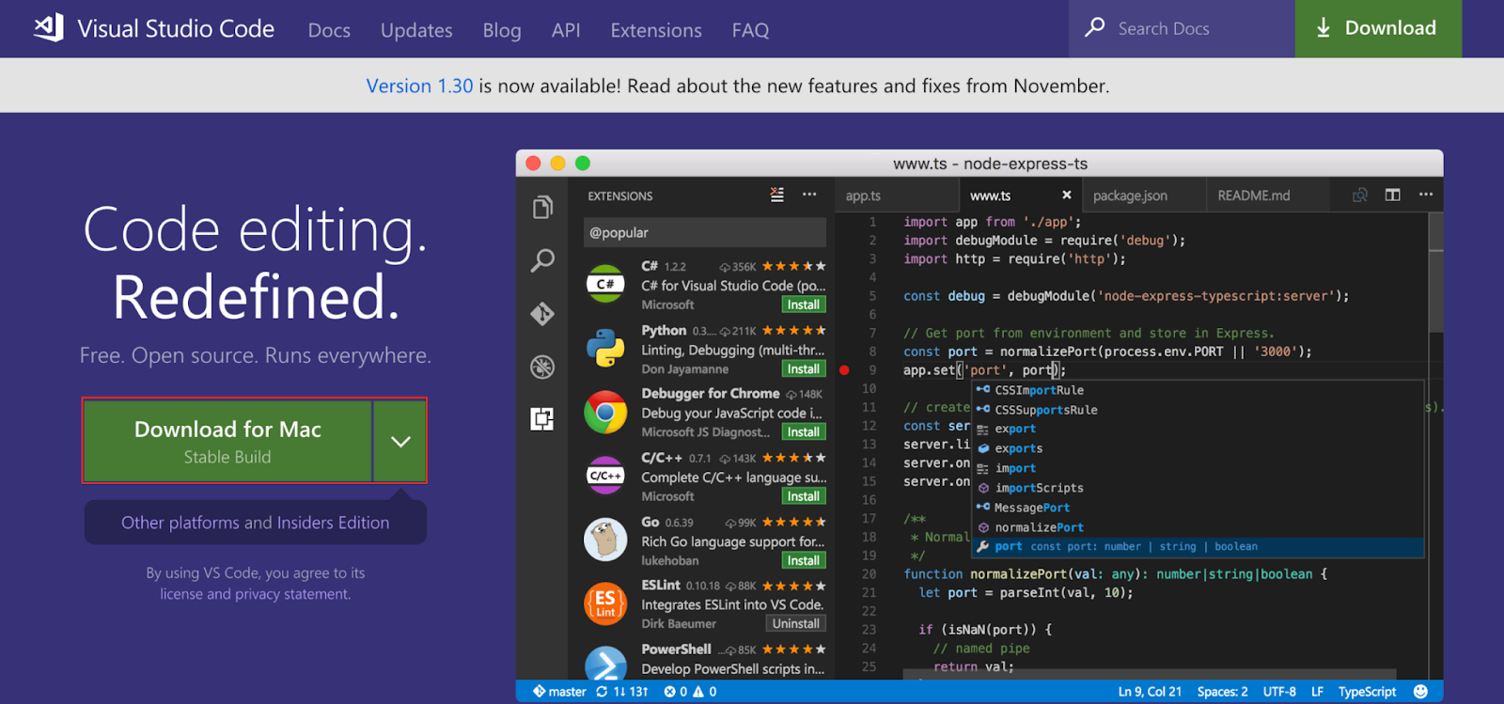Screen dimensions: 1504x704
Task: Click the PowerShell extension icon
Action: point(605,663)
